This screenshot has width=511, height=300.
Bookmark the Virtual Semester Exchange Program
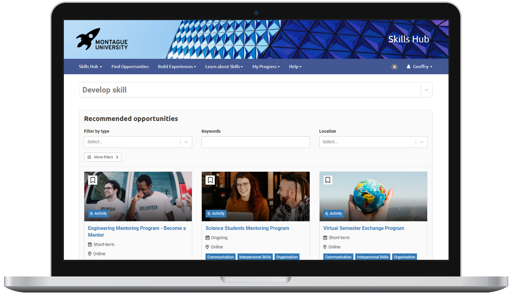[x=328, y=180]
